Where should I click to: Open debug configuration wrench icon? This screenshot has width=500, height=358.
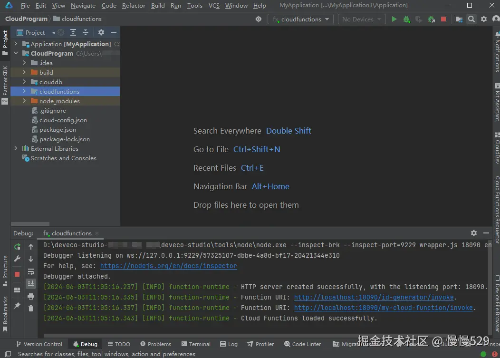click(17, 259)
